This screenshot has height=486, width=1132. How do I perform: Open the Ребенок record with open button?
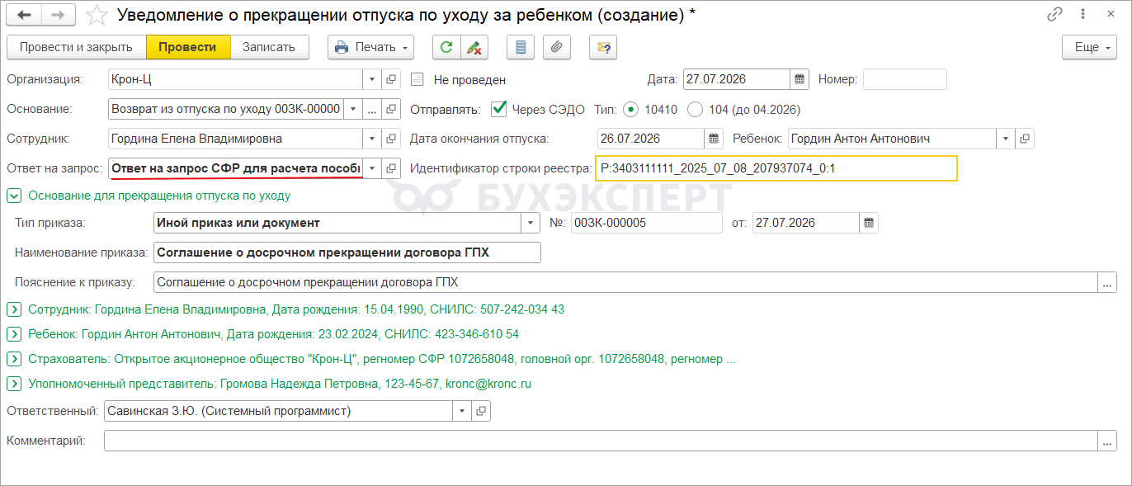click(x=1026, y=138)
